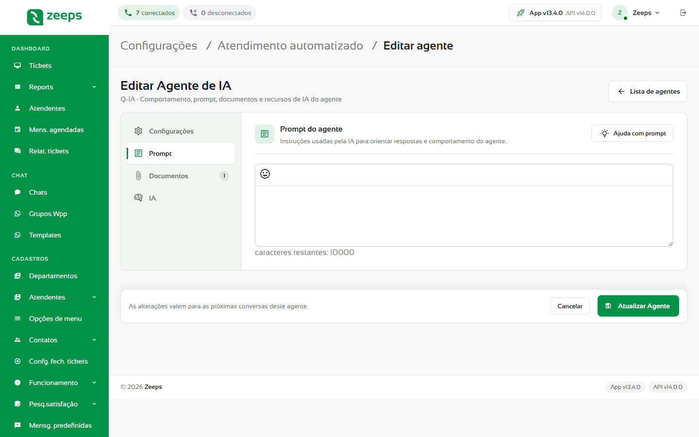The width and height of the screenshot is (699, 437).
Task: Click inside the agent prompt text area
Action: tap(464, 216)
